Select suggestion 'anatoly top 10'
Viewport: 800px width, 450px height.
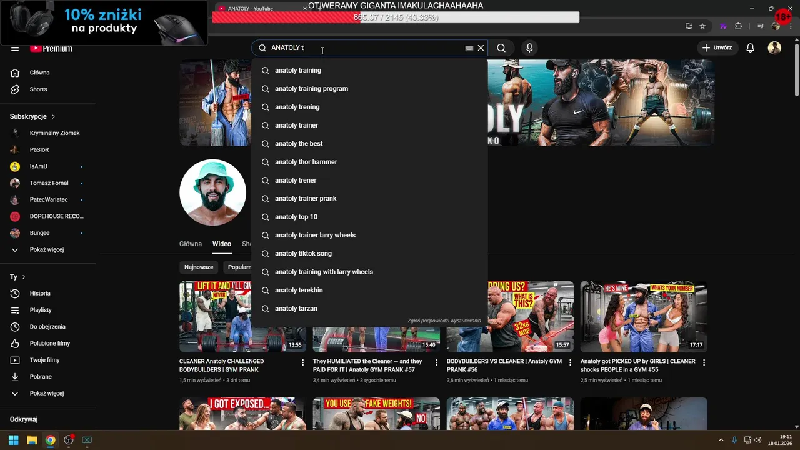coord(369,217)
